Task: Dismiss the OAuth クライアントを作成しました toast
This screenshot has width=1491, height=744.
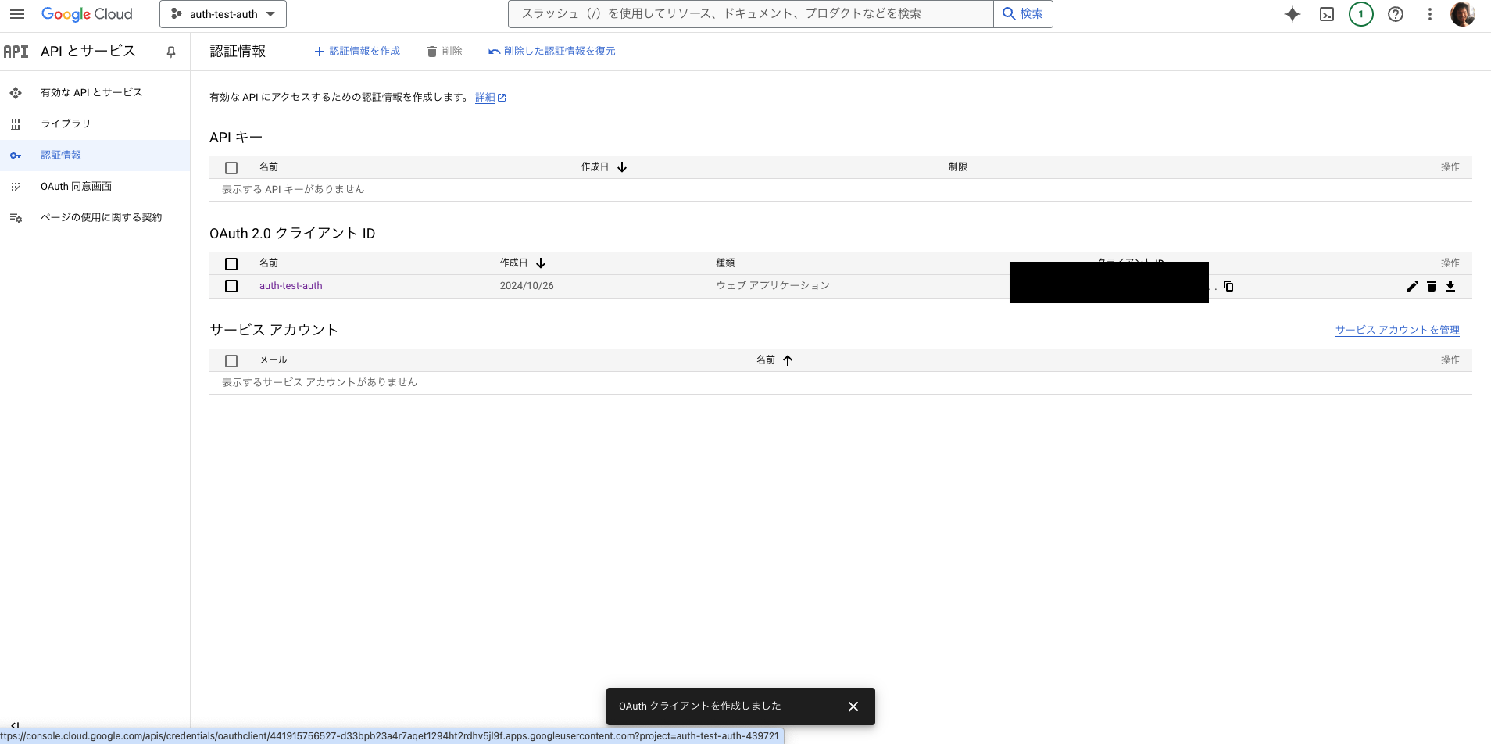Action: [852, 706]
